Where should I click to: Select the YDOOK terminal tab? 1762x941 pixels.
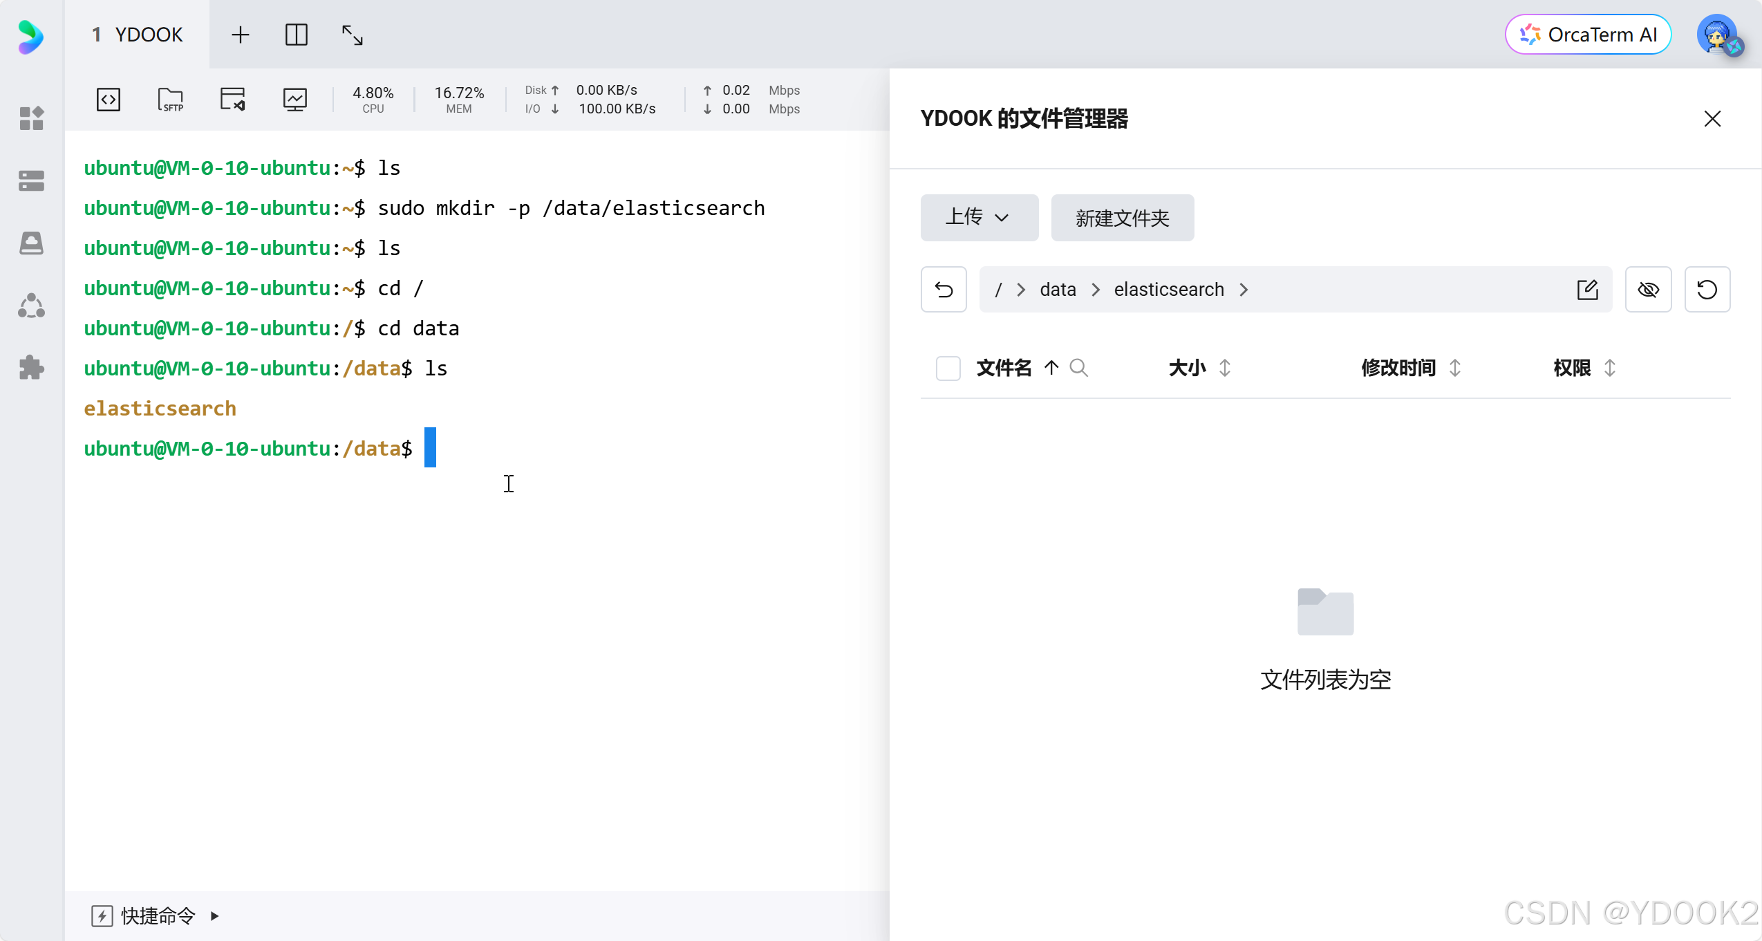click(137, 34)
